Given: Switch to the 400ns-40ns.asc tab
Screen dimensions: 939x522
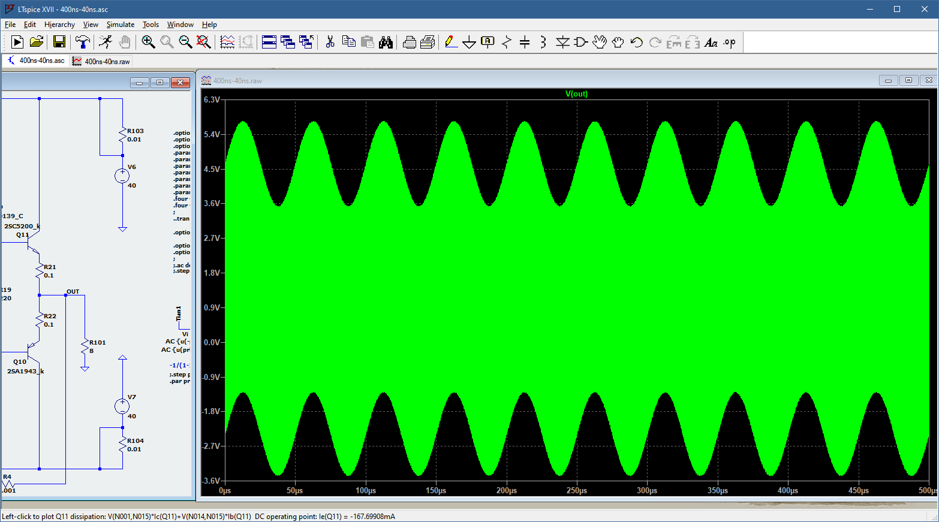Looking at the screenshot, I should pos(36,61).
